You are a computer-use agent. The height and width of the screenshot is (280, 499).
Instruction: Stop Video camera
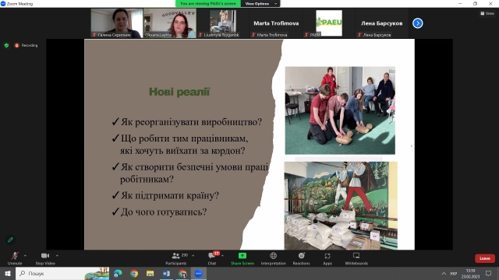click(45, 258)
